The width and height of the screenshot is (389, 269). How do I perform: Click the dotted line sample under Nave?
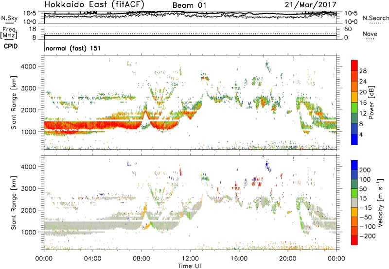(370, 39)
